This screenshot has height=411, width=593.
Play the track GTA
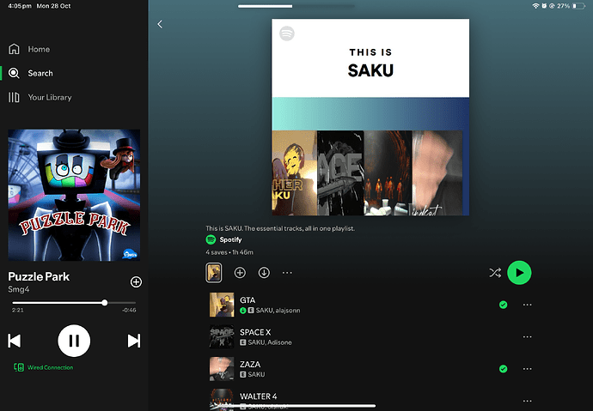click(370, 305)
